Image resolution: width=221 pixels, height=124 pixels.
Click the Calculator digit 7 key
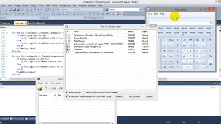pyautogui.click(x=184, y=51)
